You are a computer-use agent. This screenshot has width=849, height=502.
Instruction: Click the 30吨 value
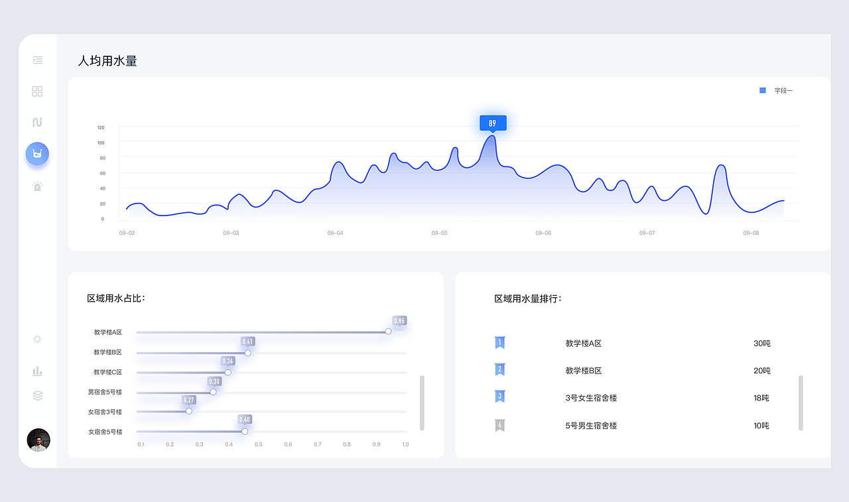tap(762, 344)
